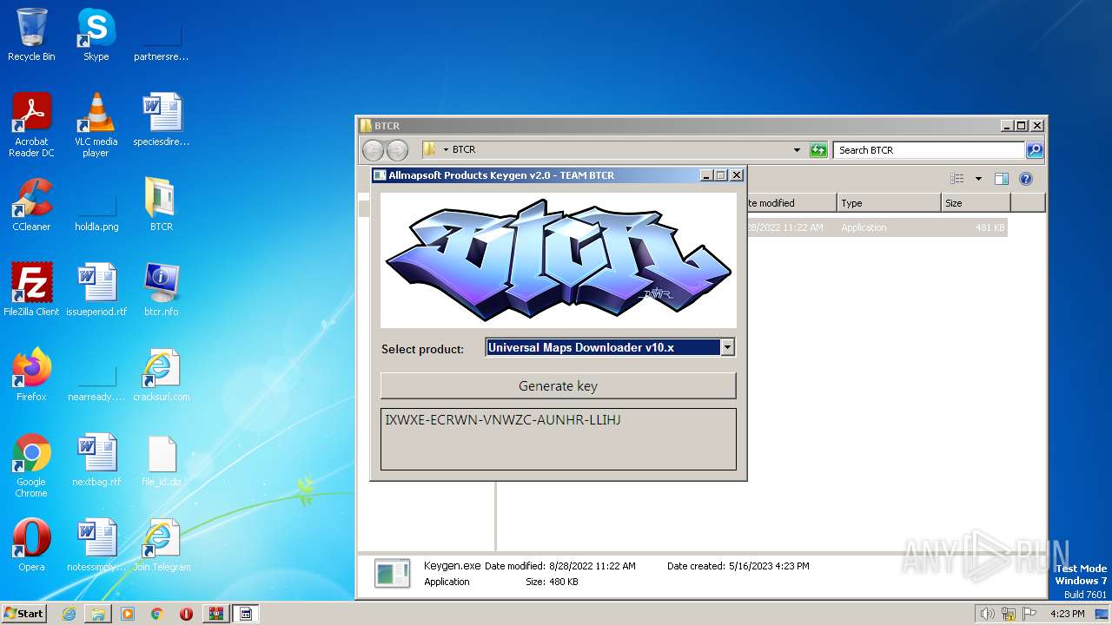1112x625 pixels.
Task: Open the issueperiod.rtf document icon
Action: [96, 289]
